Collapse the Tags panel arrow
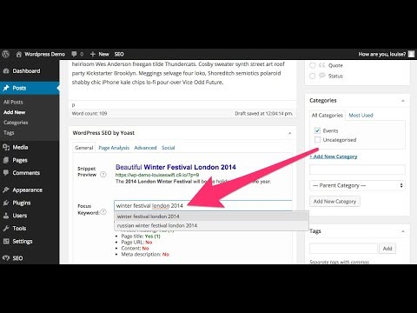Viewport: 417px width, 313px height. click(403, 231)
